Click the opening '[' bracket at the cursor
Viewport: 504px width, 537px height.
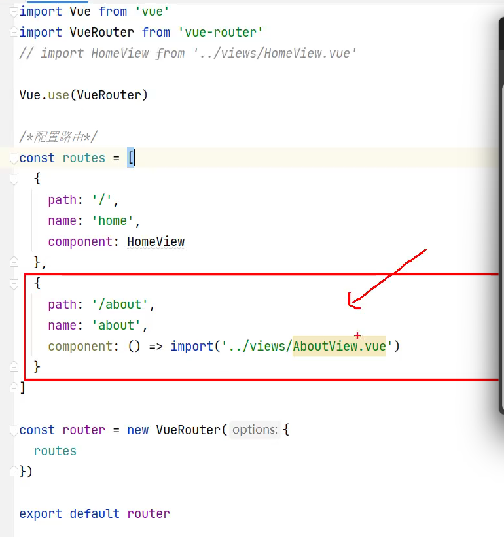[130, 158]
